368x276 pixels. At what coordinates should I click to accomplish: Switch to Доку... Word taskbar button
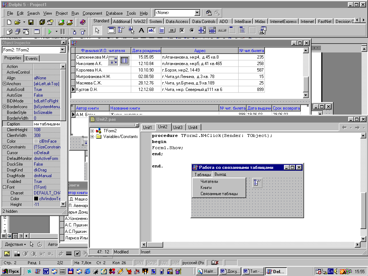tap(230, 271)
